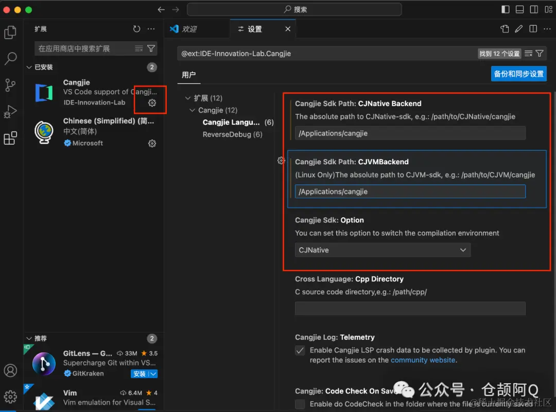Filter settings with funnel icon
The height and width of the screenshot is (412, 556).
(540, 54)
